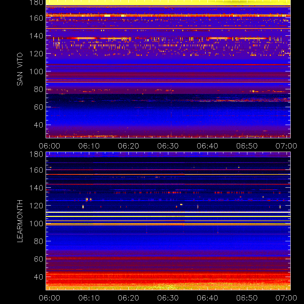Click the 06:00 time label below San Vito plot
Image resolution: width=304 pixels, height=304 pixels.
pos(49,146)
